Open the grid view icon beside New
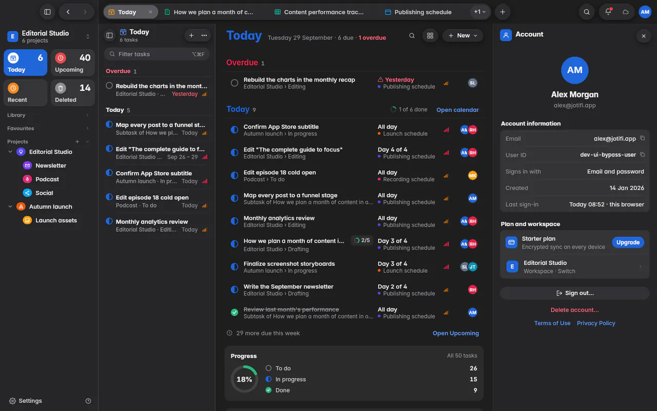 click(x=430, y=35)
